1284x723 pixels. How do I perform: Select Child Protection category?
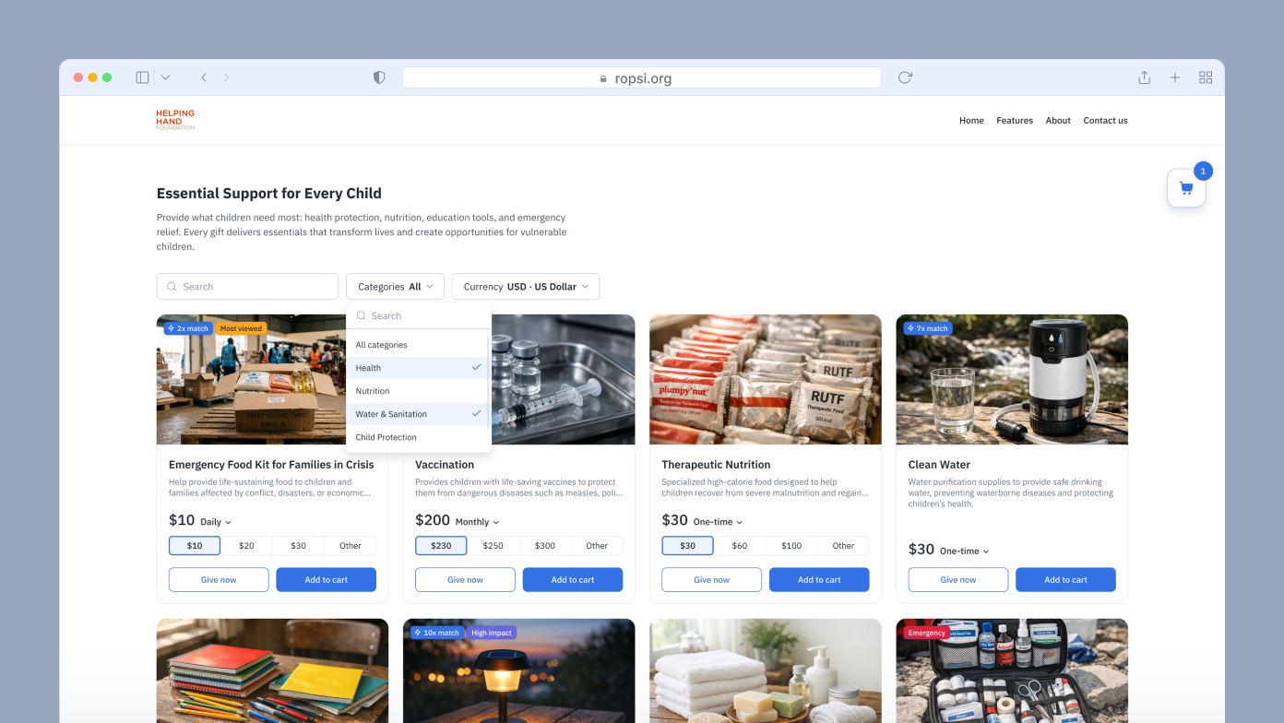click(x=417, y=437)
